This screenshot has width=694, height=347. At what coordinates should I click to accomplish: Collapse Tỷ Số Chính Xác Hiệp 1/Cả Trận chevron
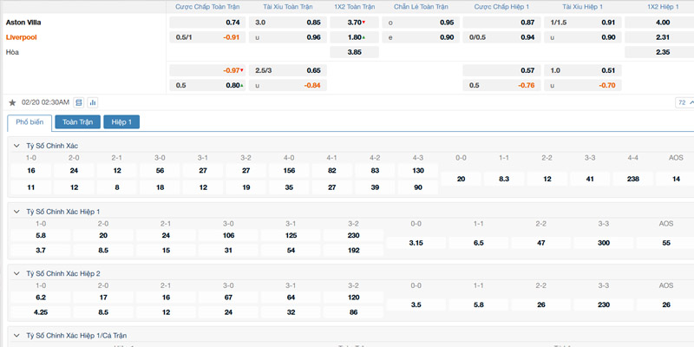pyautogui.click(x=16, y=336)
